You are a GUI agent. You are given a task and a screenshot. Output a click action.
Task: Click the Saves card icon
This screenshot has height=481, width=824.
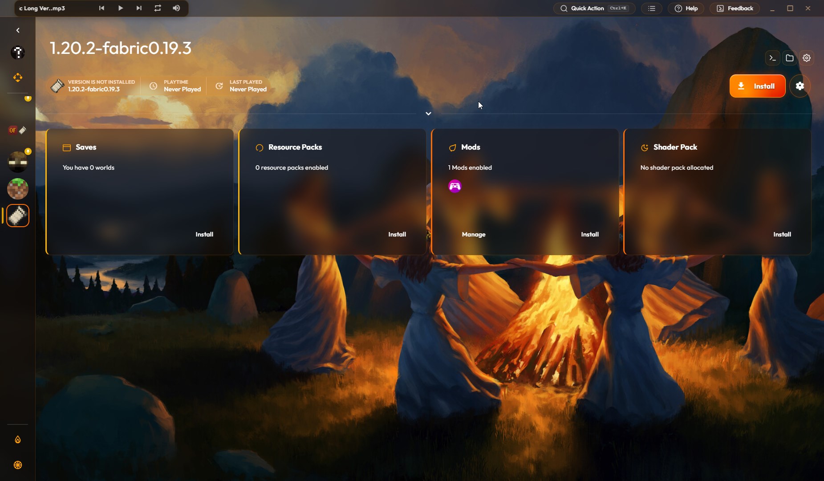tap(67, 147)
